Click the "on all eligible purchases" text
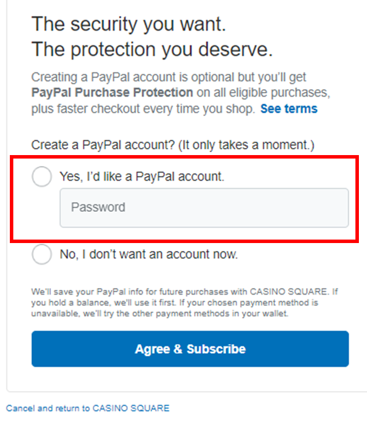 (267, 93)
